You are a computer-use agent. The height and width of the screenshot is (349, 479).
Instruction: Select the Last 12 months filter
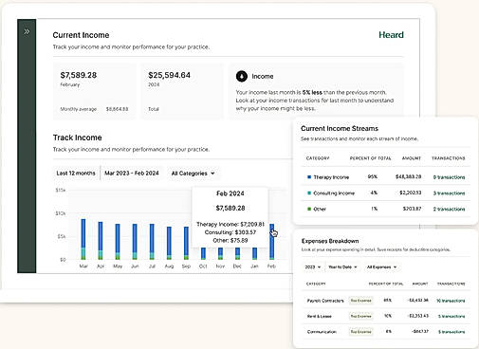coord(76,174)
